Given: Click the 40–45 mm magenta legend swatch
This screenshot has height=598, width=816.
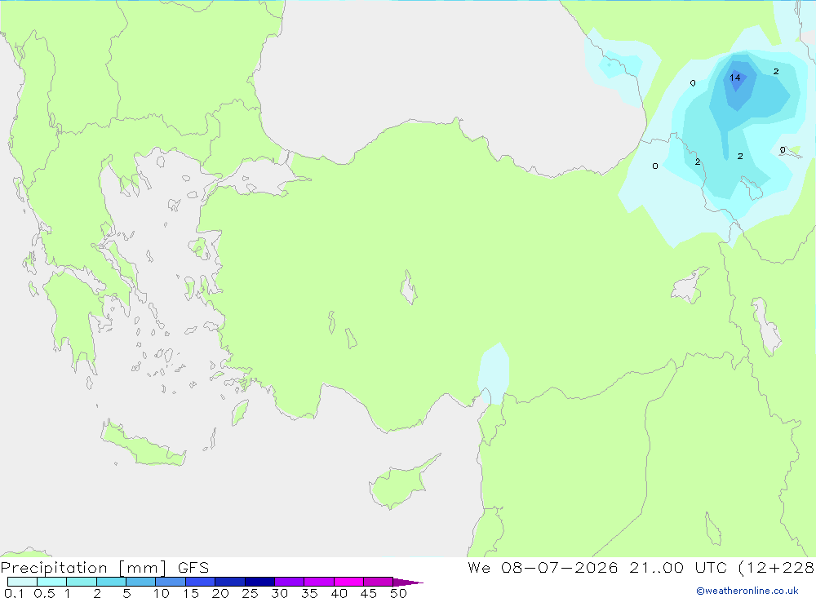Looking at the screenshot, I should point(348,582).
